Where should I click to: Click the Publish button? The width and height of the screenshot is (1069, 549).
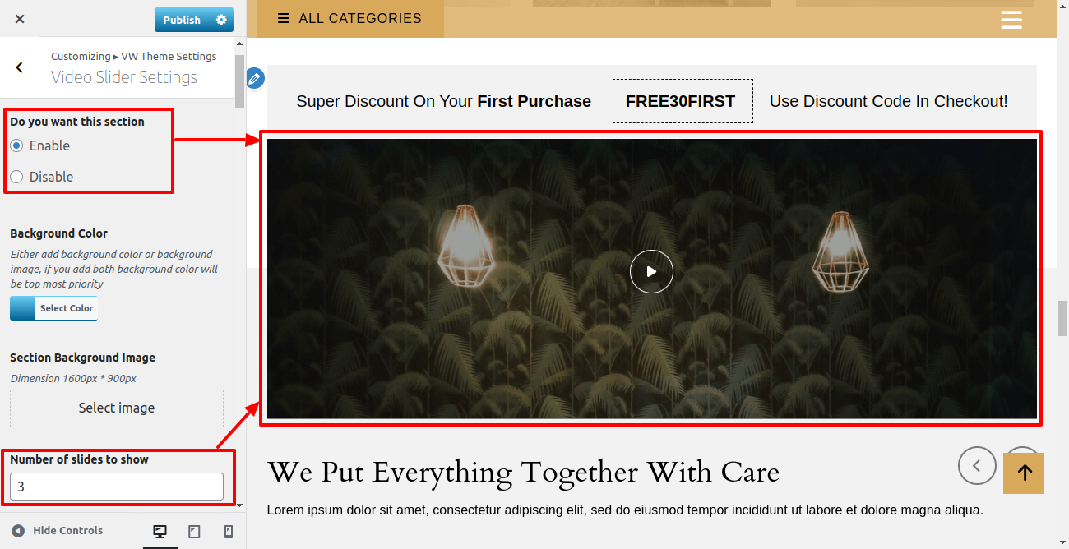tap(182, 20)
